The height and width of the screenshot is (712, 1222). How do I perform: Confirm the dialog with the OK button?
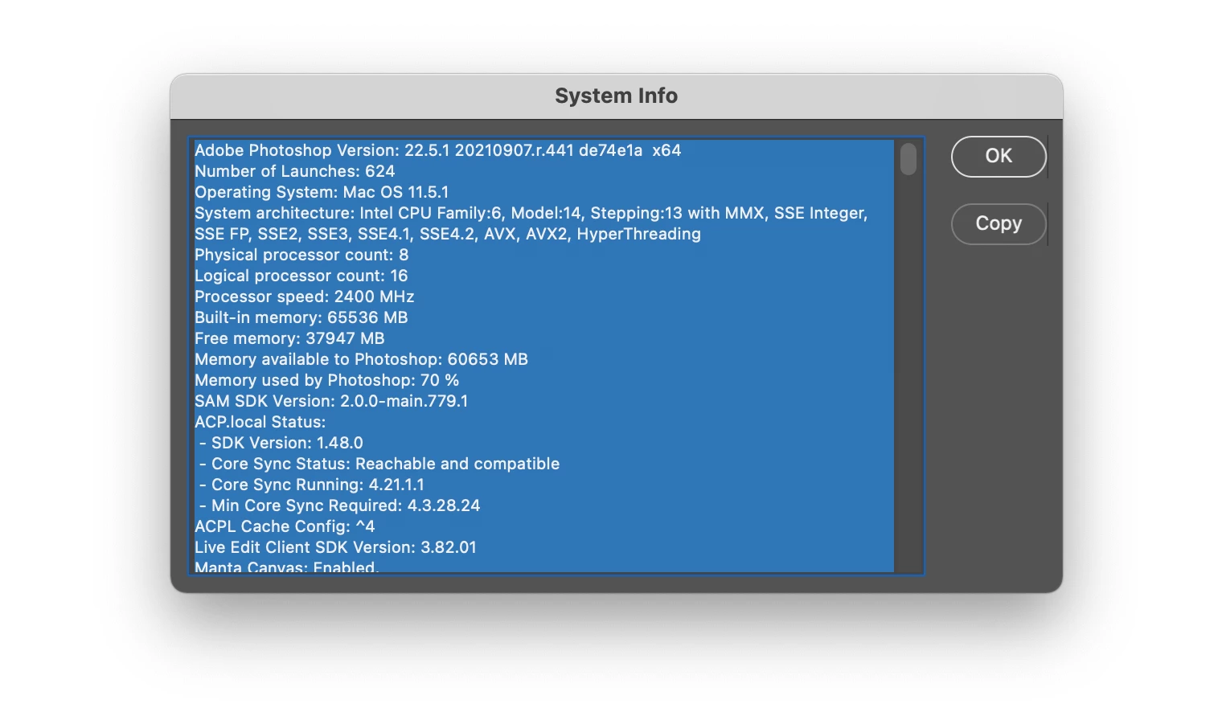pos(999,157)
